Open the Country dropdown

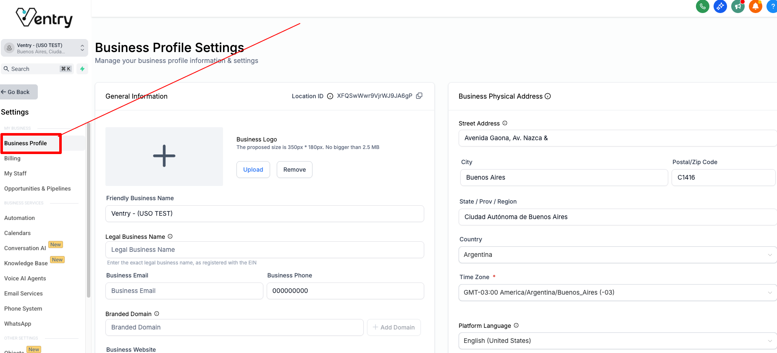pyautogui.click(x=617, y=255)
